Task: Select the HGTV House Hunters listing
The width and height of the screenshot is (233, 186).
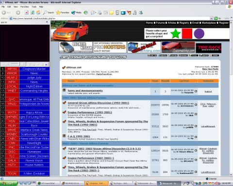Action: [x=34, y=165]
